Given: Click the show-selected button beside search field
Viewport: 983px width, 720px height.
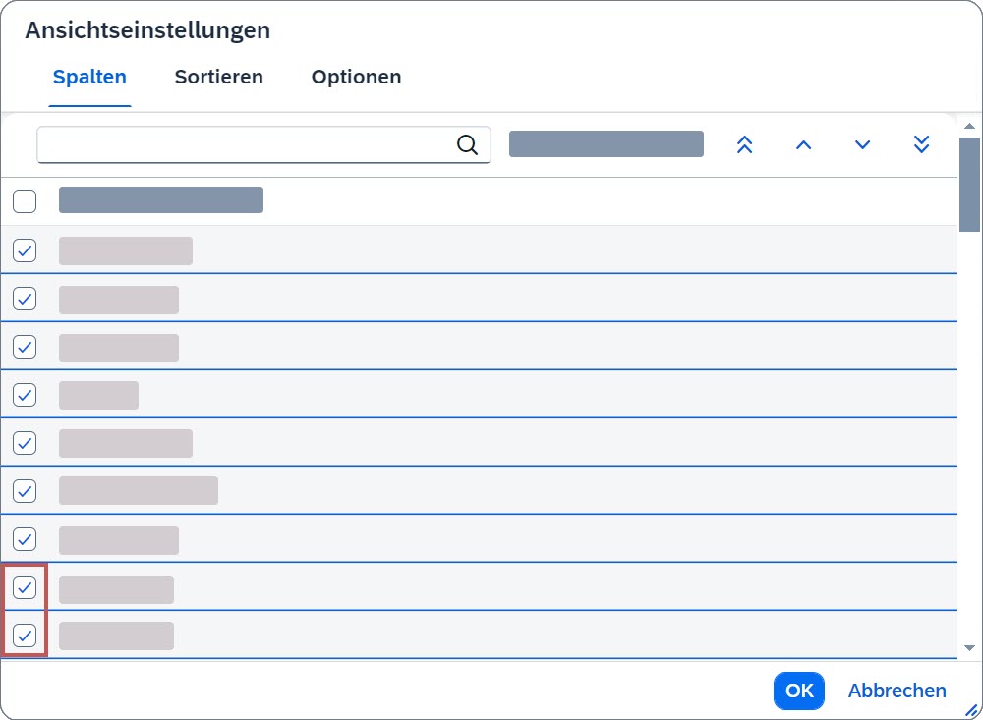Looking at the screenshot, I should tap(607, 144).
